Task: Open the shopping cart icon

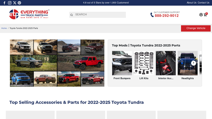Action: [x=206, y=15]
